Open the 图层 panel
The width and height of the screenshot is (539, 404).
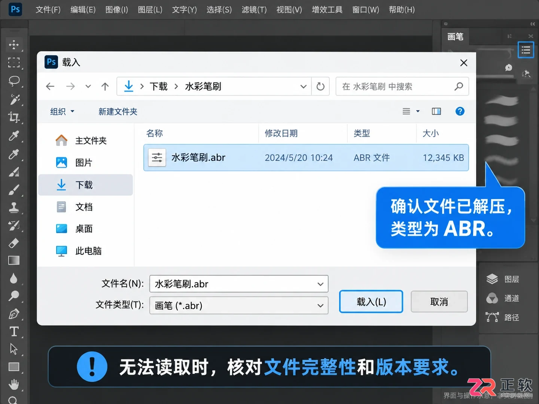(503, 279)
